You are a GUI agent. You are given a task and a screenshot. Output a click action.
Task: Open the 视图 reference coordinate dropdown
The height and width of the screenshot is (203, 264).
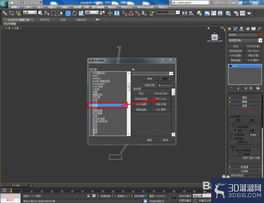coord(92,12)
